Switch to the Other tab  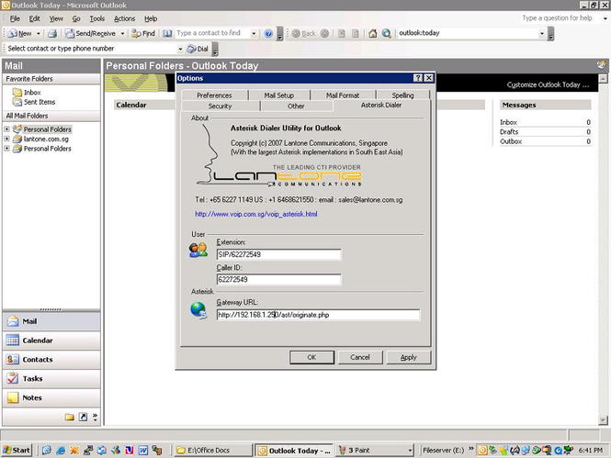point(296,106)
